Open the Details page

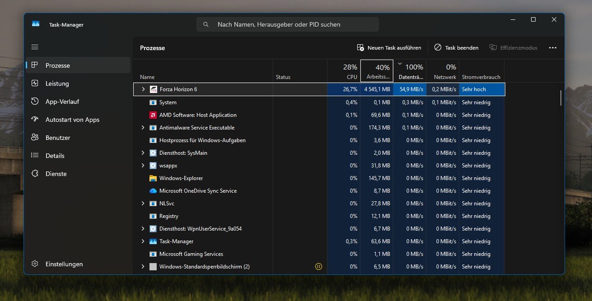tap(78, 156)
